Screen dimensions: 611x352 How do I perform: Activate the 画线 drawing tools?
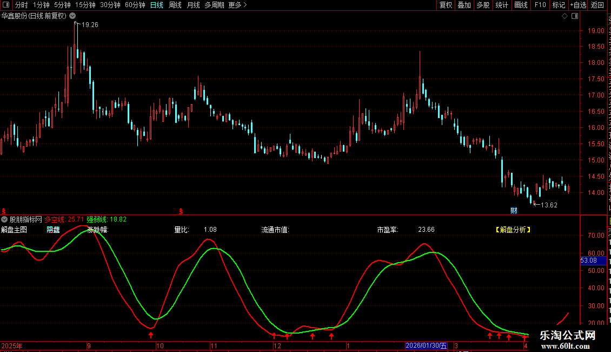pyautogui.click(x=521, y=5)
